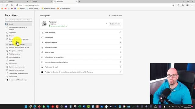195x109 pixels.
Task: Click the Personnel profile avatar
Action: pos(44,24)
